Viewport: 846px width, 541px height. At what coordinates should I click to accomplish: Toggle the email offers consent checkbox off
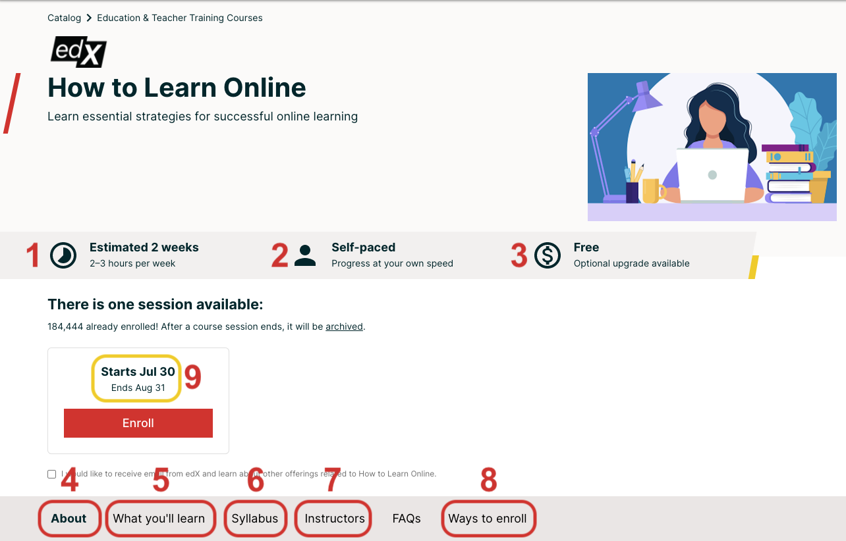(51, 473)
